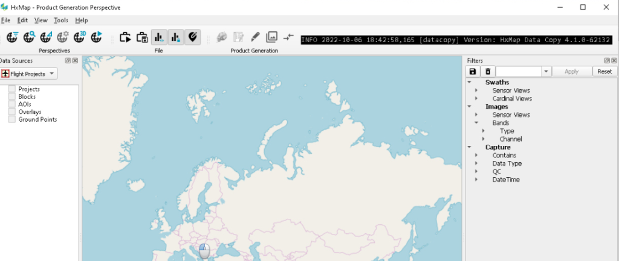Check the Ground Points checkbox

(12, 119)
